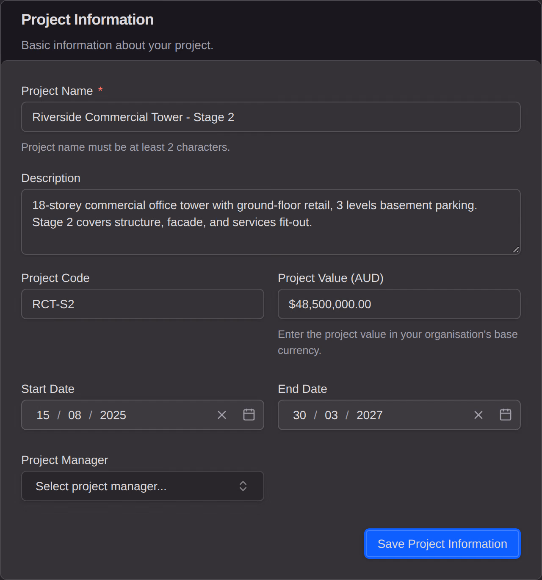Image resolution: width=542 pixels, height=580 pixels.
Task: Click the Start Date label
Action: click(x=48, y=389)
